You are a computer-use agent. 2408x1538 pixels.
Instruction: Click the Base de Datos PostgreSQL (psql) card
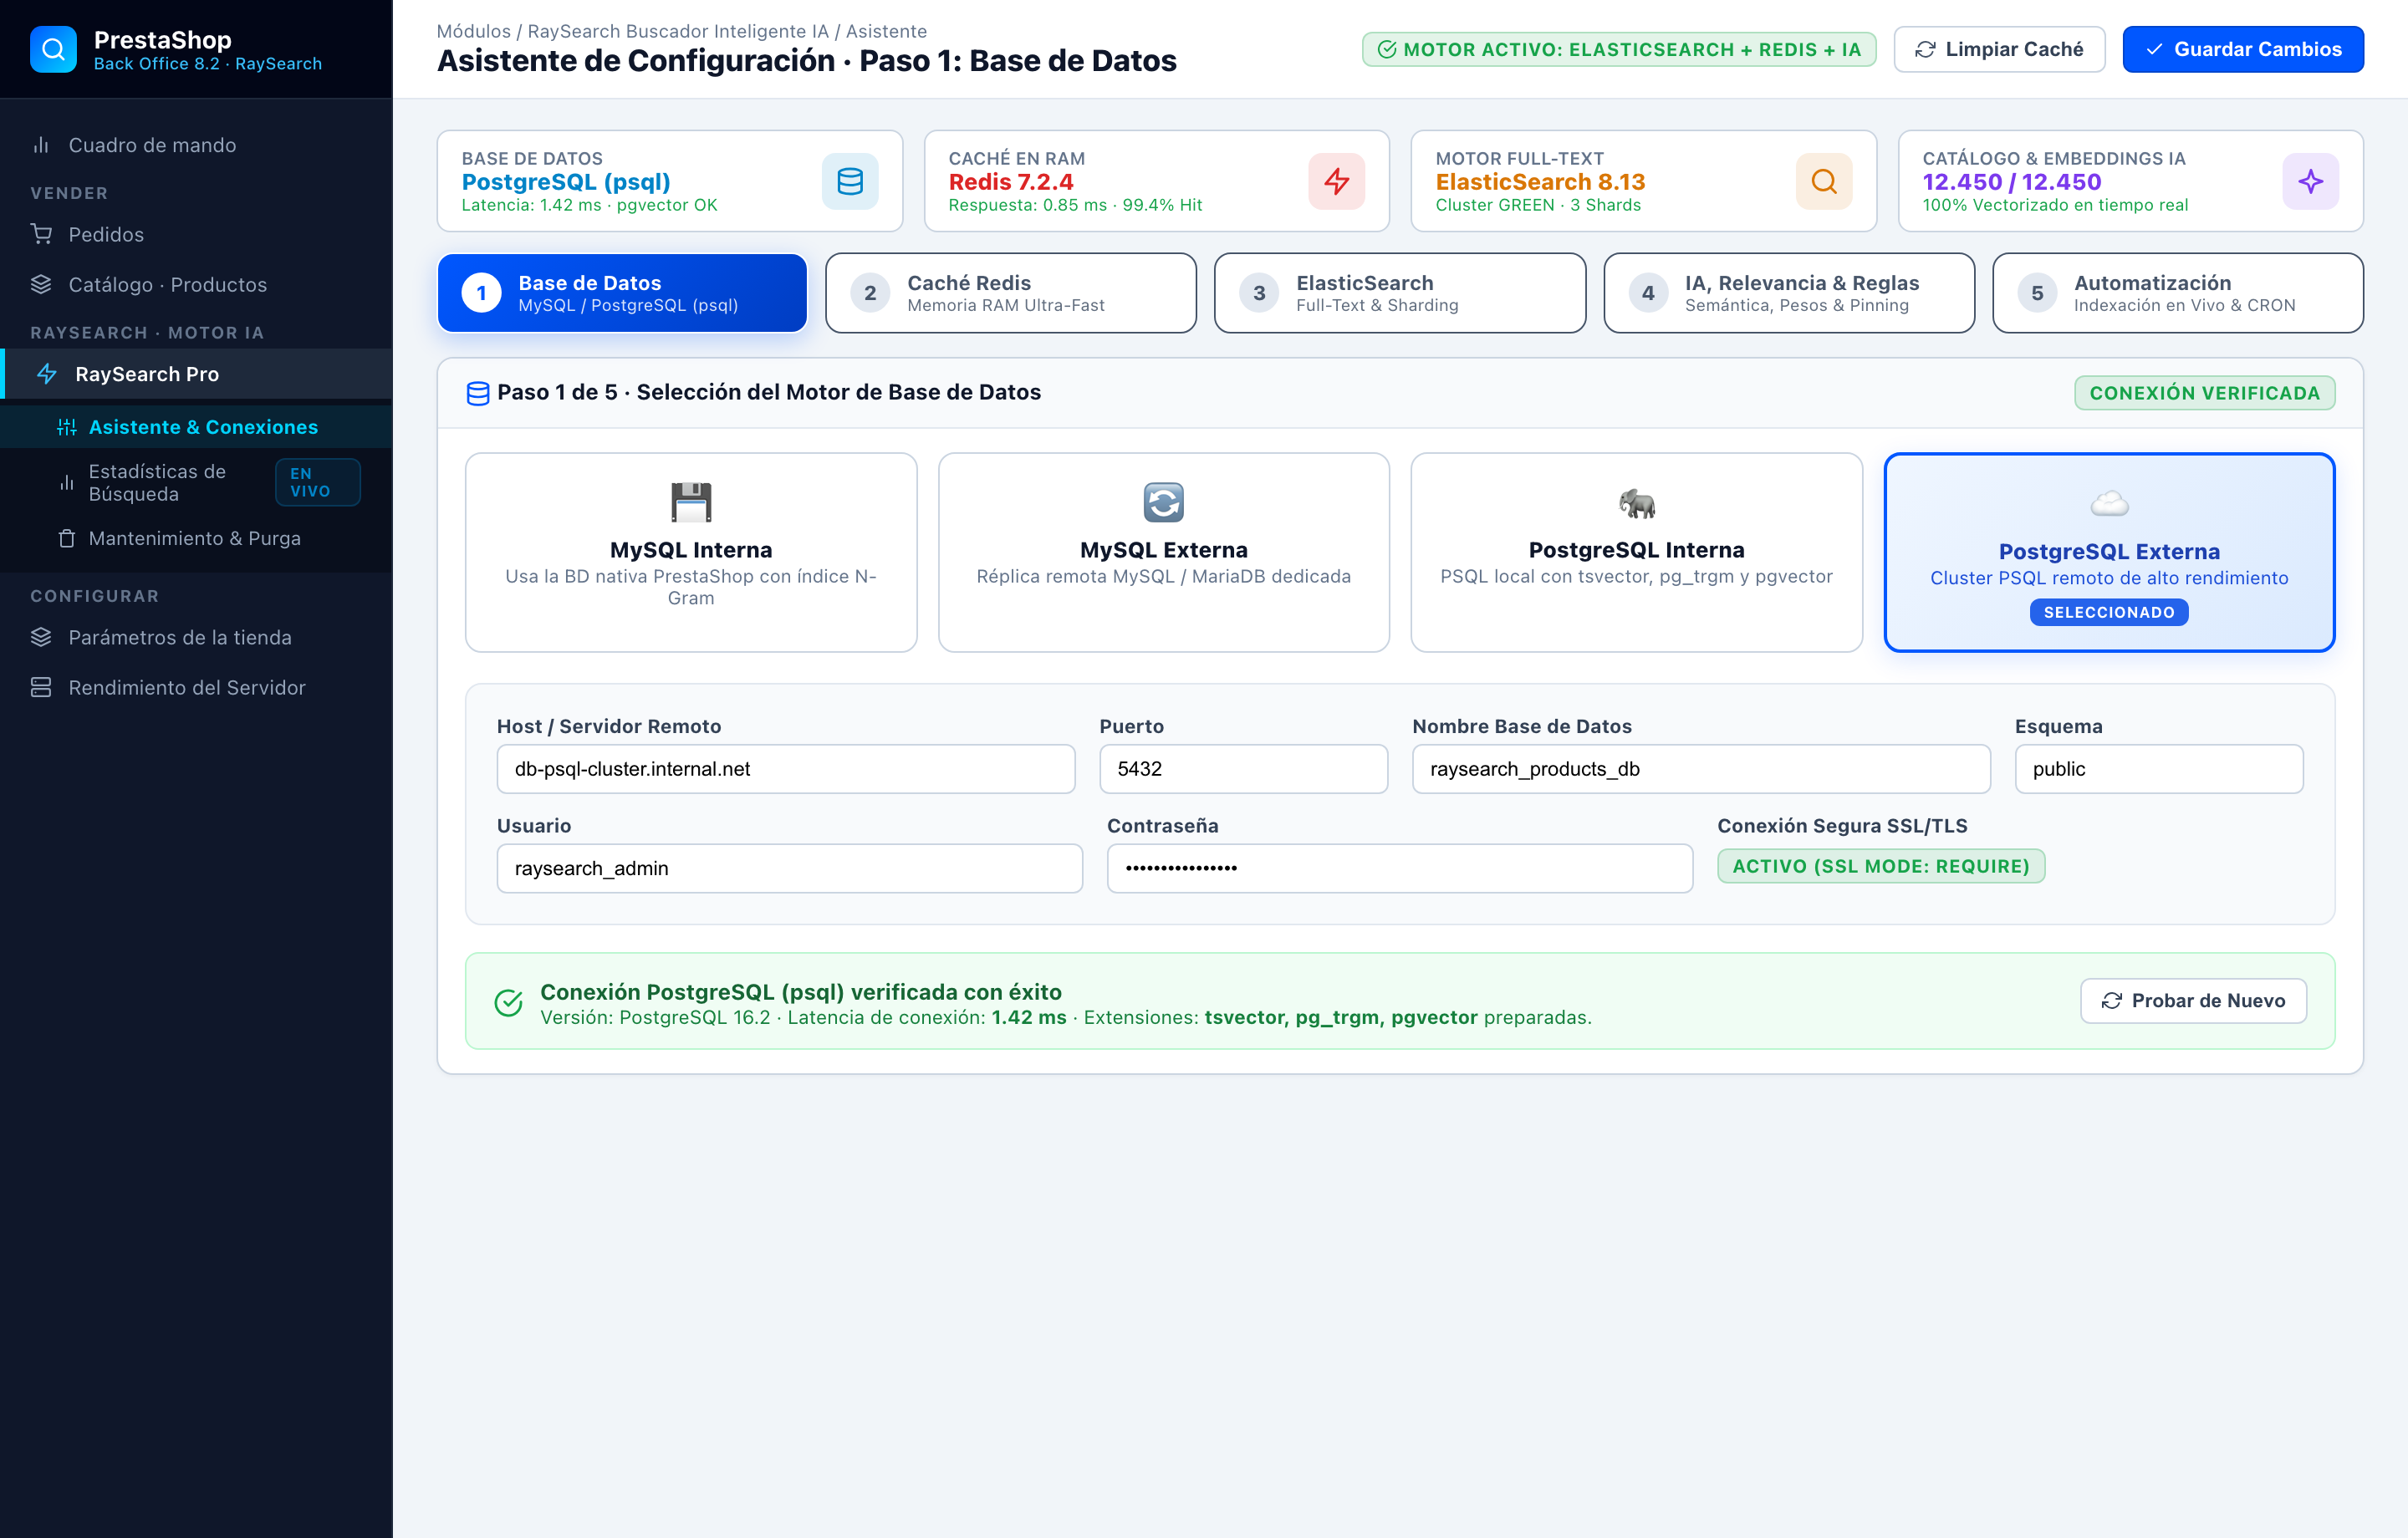(x=669, y=181)
